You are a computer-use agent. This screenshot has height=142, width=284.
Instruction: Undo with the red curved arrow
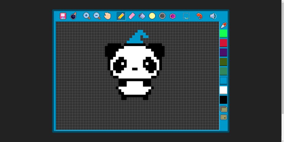click(x=199, y=16)
